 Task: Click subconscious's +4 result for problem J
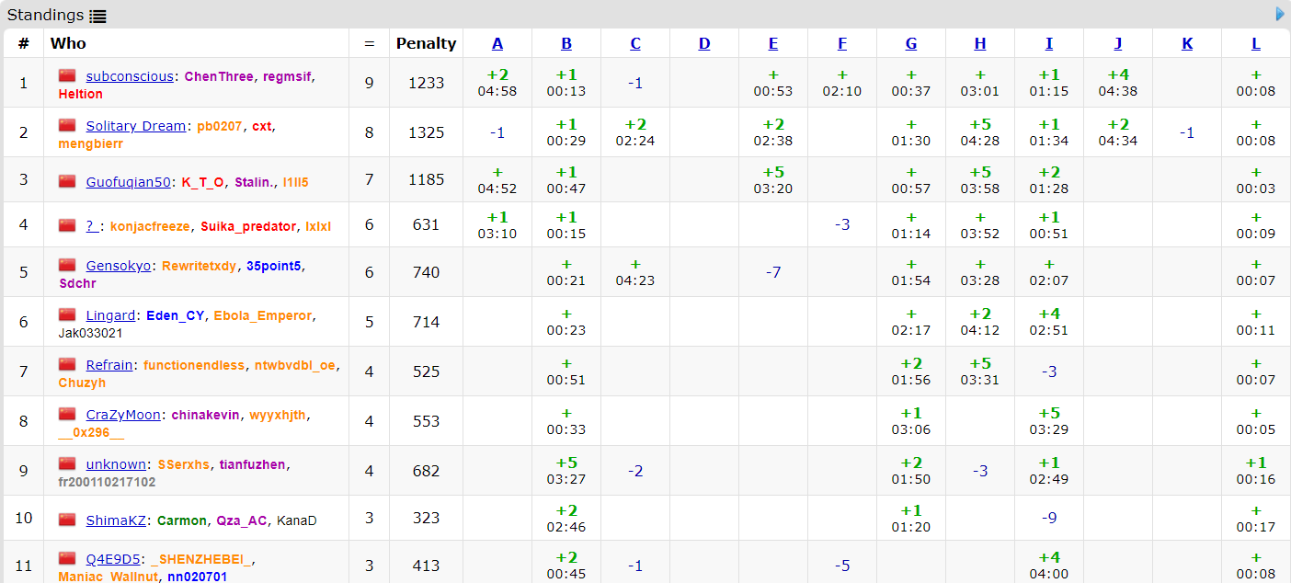pyautogui.click(x=1118, y=83)
